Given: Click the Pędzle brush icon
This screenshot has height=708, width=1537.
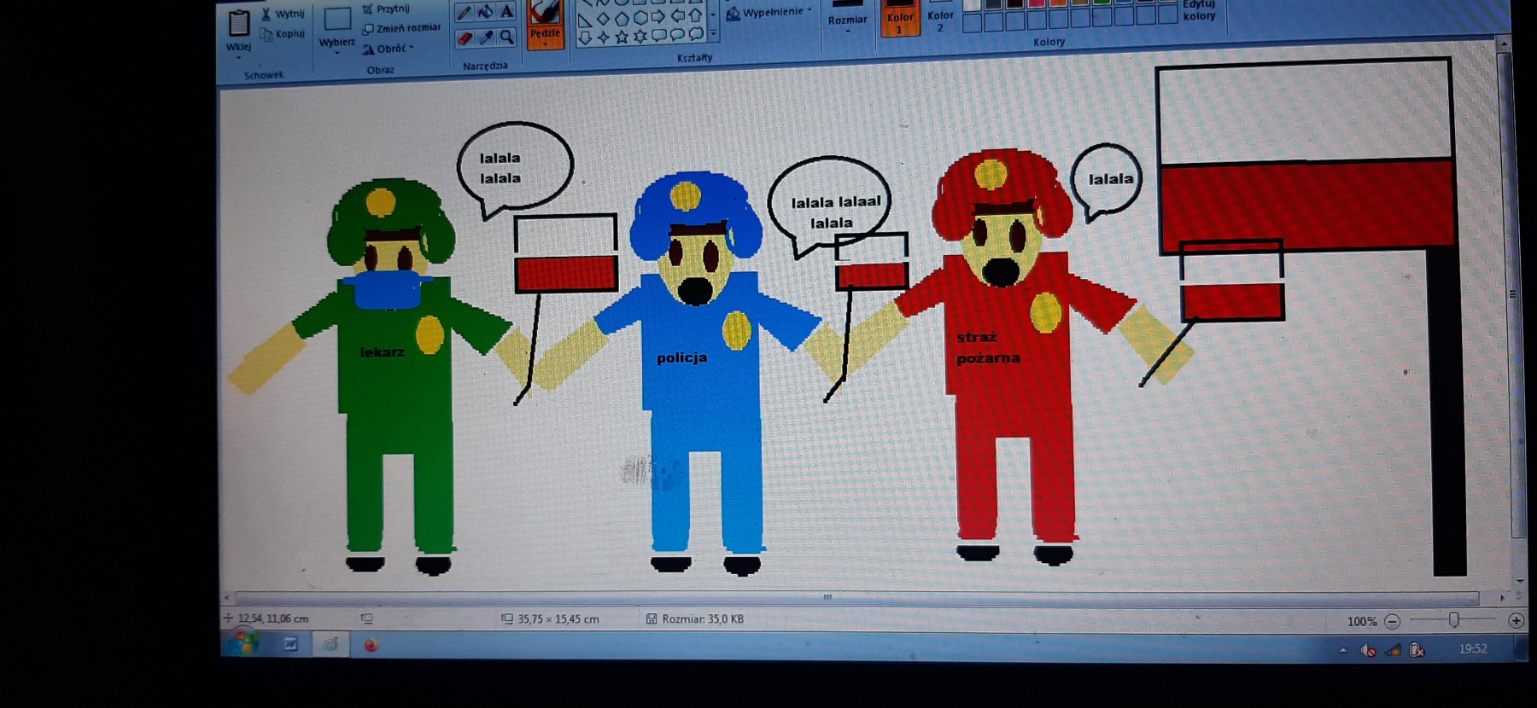Looking at the screenshot, I should click(545, 12).
